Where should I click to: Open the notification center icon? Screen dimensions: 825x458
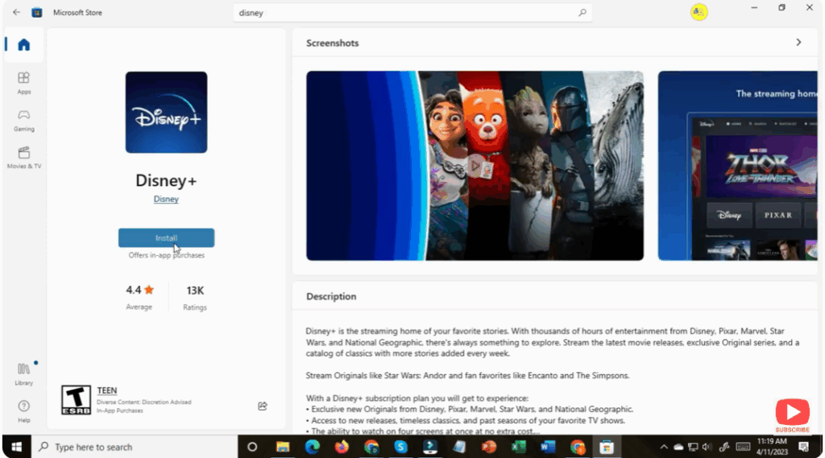[x=803, y=447]
